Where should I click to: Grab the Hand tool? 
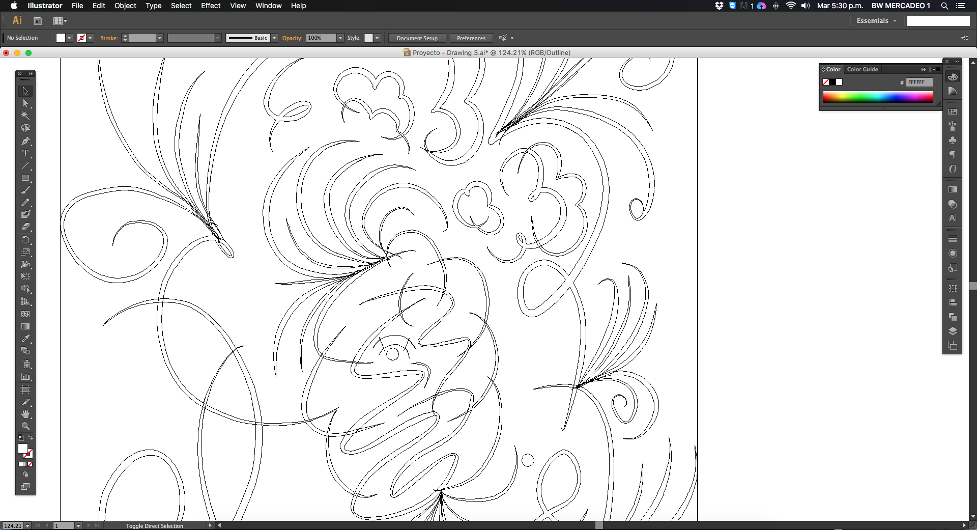tap(25, 414)
